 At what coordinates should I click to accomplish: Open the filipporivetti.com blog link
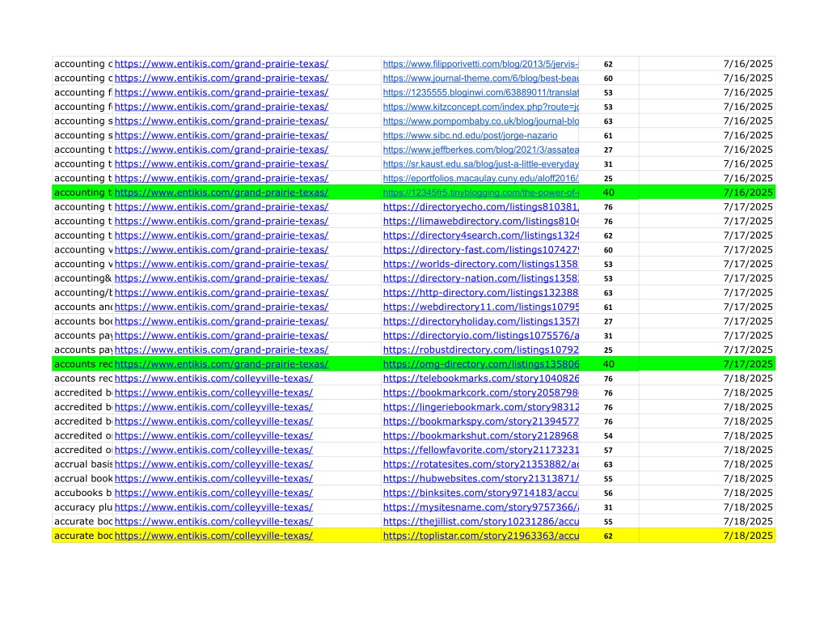click(x=480, y=64)
